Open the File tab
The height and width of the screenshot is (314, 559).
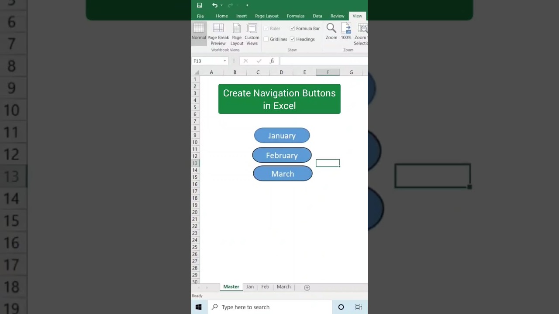200,16
